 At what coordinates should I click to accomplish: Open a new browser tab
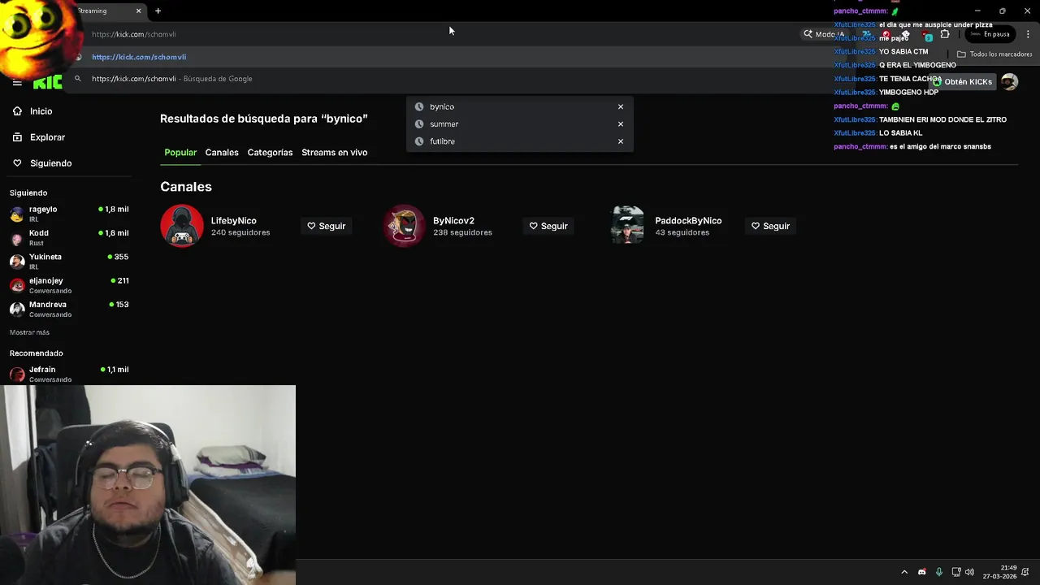[158, 11]
